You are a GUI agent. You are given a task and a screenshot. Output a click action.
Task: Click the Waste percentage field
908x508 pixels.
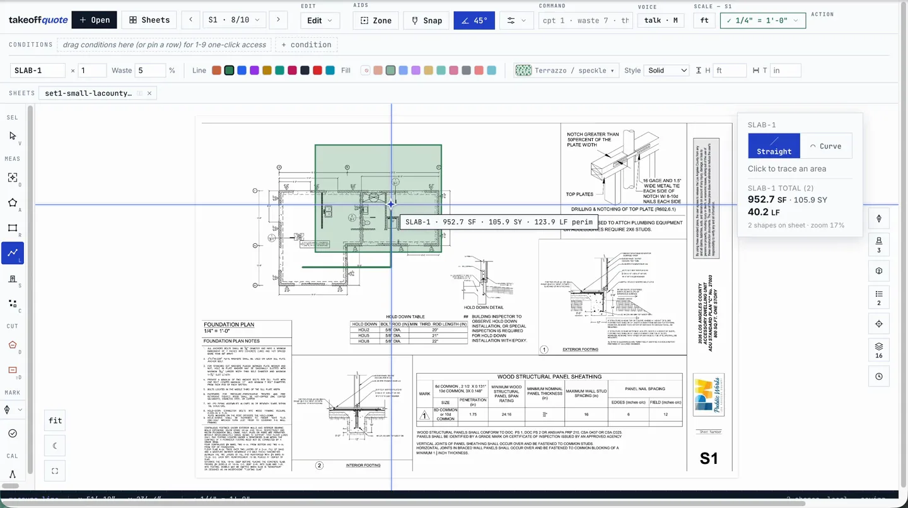tap(151, 71)
